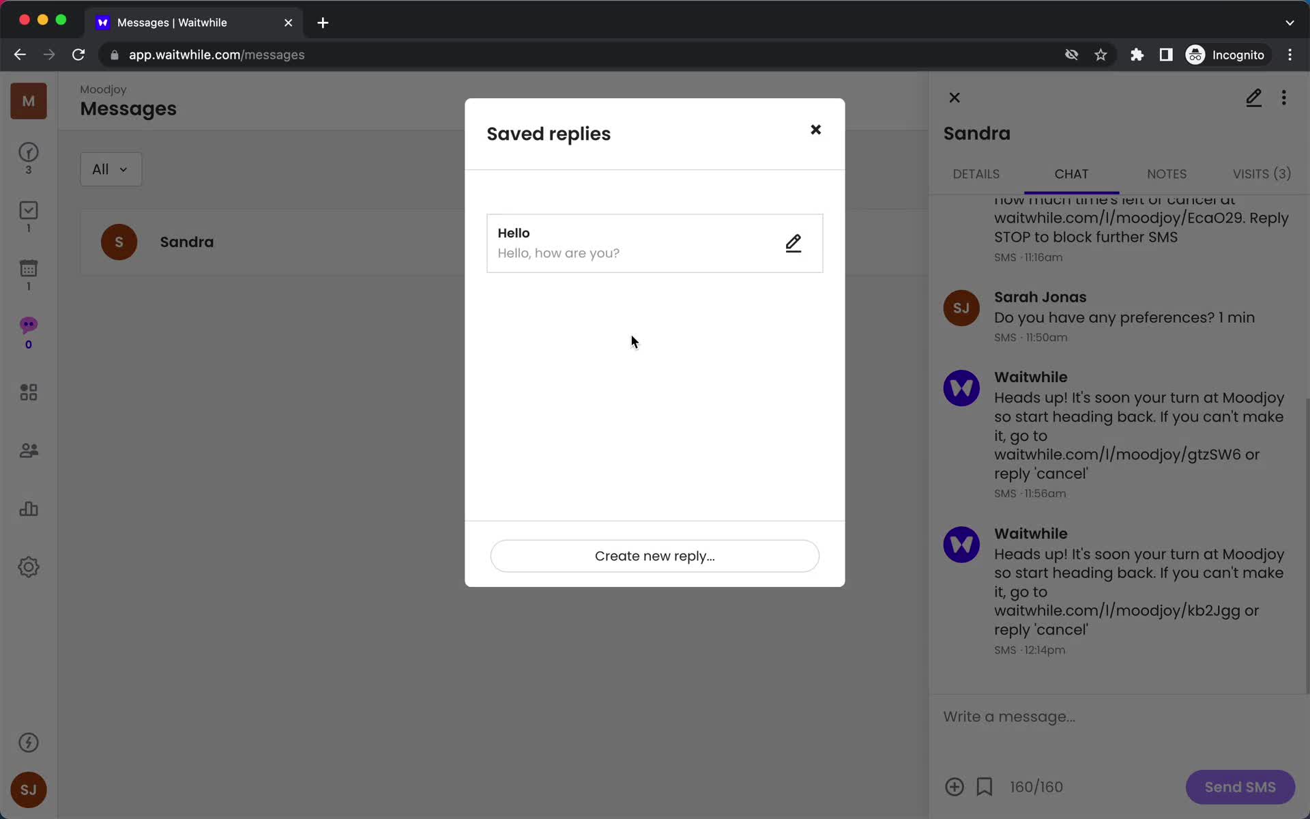Toggle the CHAT view tab
Image resolution: width=1310 pixels, height=819 pixels.
coord(1071,173)
